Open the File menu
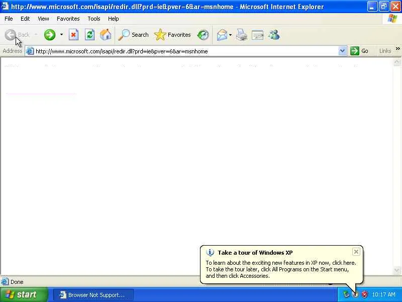The width and height of the screenshot is (402, 302). click(9, 19)
